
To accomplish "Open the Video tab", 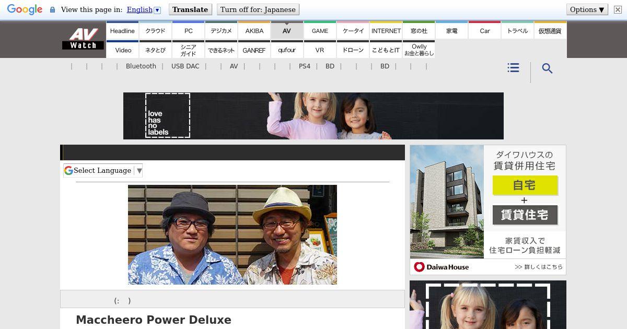I will coord(122,50).
